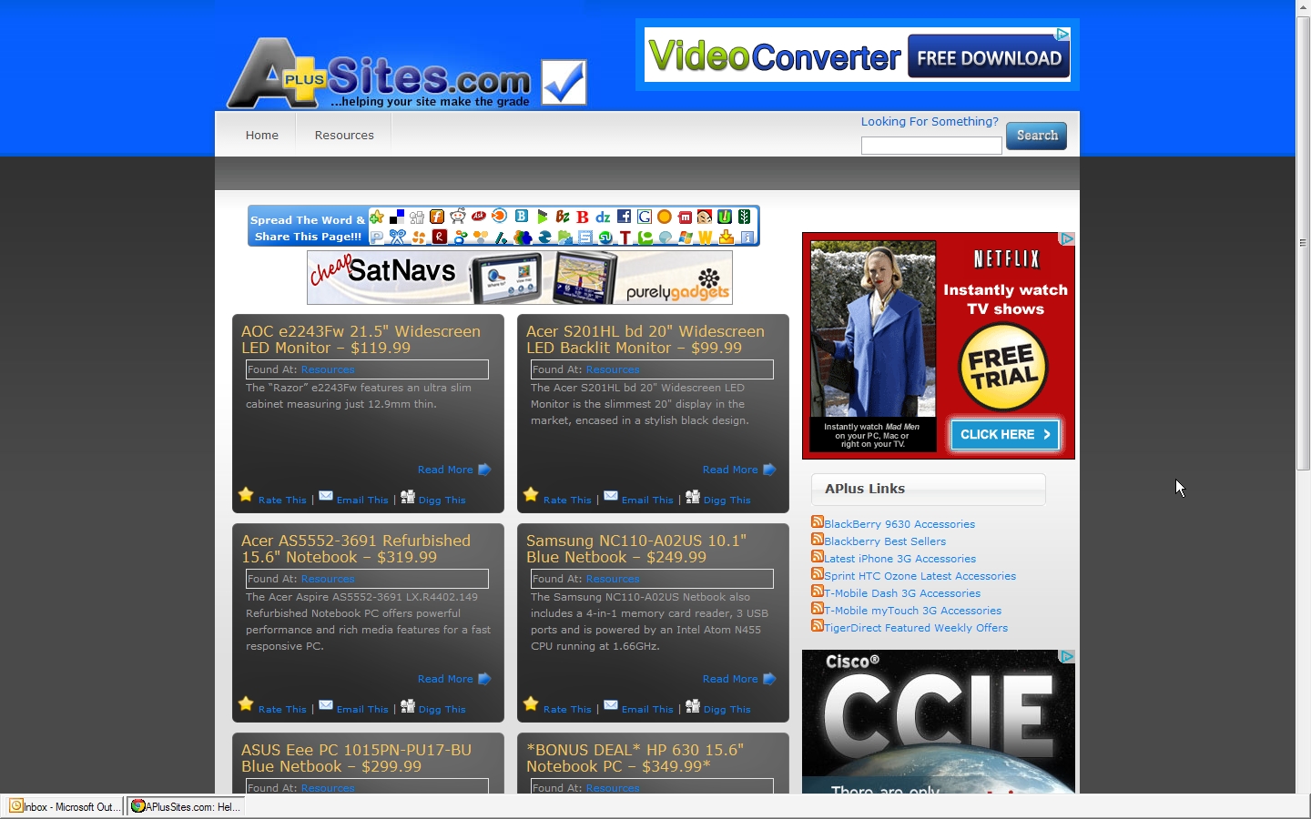
Task: Click the blue scissors share icon
Action: click(397, 238)
